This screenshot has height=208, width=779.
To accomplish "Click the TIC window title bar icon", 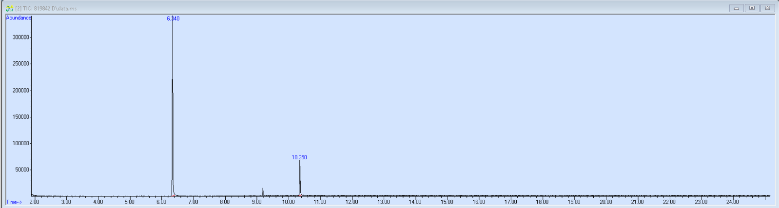I will [9, 8].
